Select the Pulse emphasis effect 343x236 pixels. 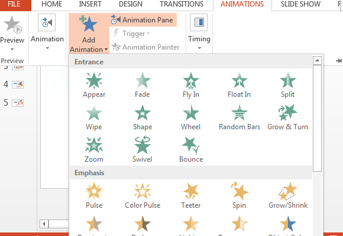click(94, 196)
